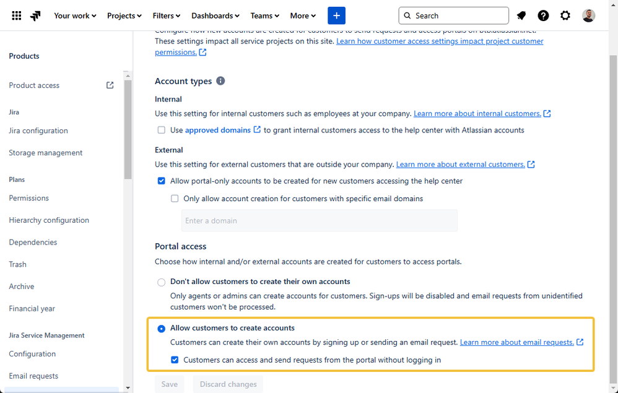Click external link icon after permissions link
618x393 pixels.
[202, 52]
